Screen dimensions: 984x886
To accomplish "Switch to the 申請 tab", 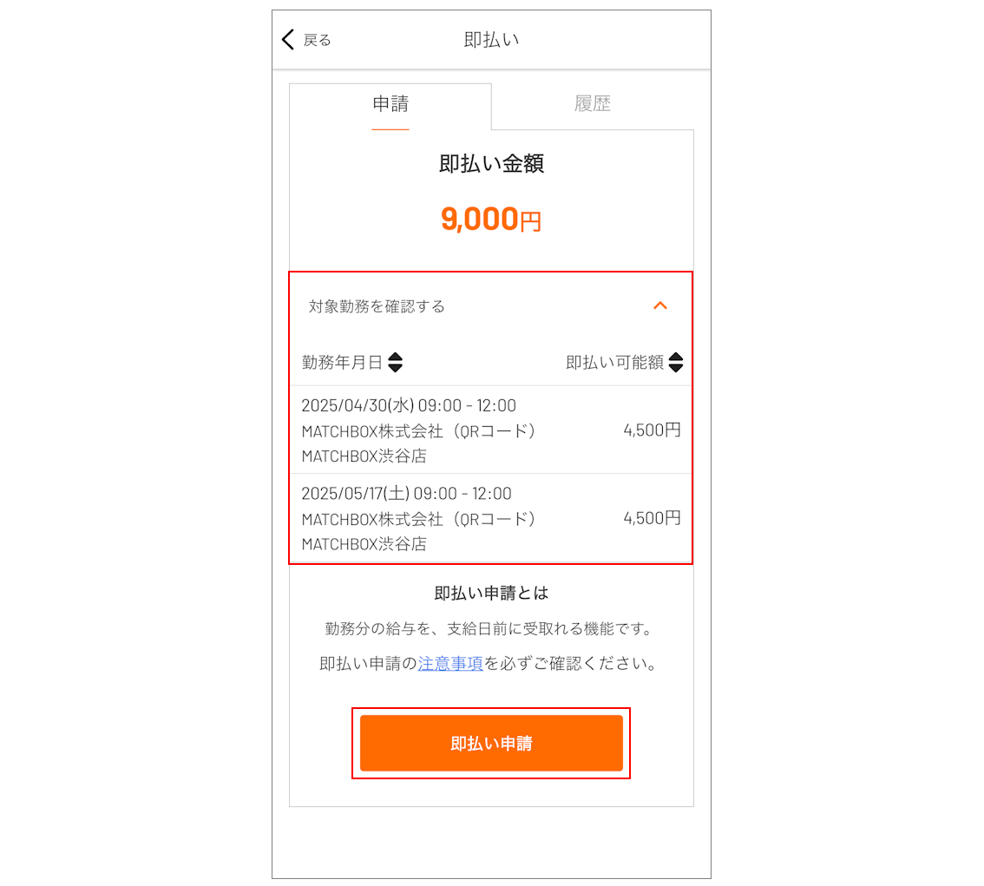I will pyautogui.click(x=390, y=104).
